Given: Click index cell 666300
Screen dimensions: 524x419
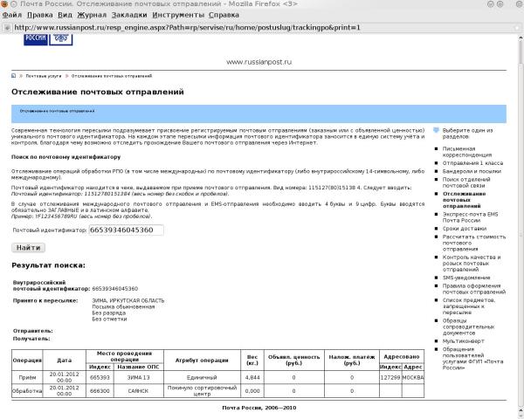Looking at the screenshot, I should pyautogui.click(x=100, y=391).
